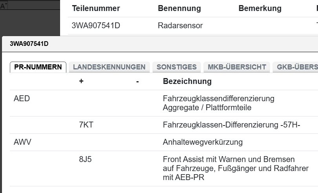Image resolution: width=318 pixels, height=193 pixels.
Task: Select the 7KT PR number
Action: 86,126
